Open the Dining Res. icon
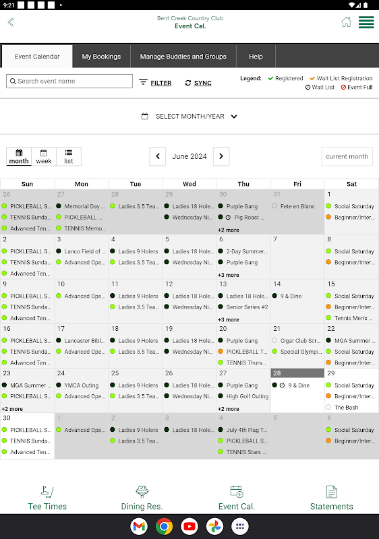 [x=142, y=492]
